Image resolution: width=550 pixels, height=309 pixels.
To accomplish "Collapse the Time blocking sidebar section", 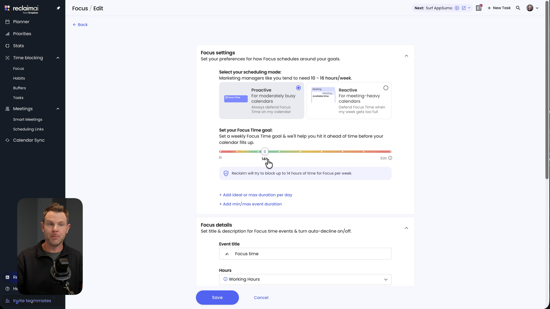I will (x=58, y=58).
